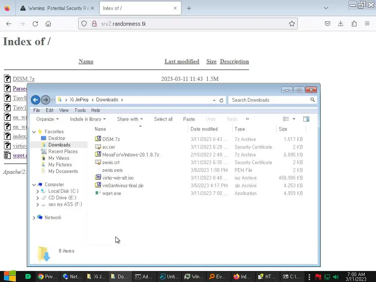Viewport: 376px width, 282px height.
Task: Expand Network tree node
Action: 34,218
